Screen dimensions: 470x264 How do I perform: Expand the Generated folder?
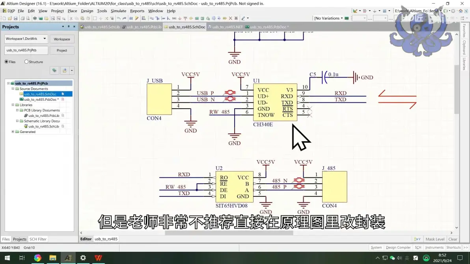[x=13, y=132]
